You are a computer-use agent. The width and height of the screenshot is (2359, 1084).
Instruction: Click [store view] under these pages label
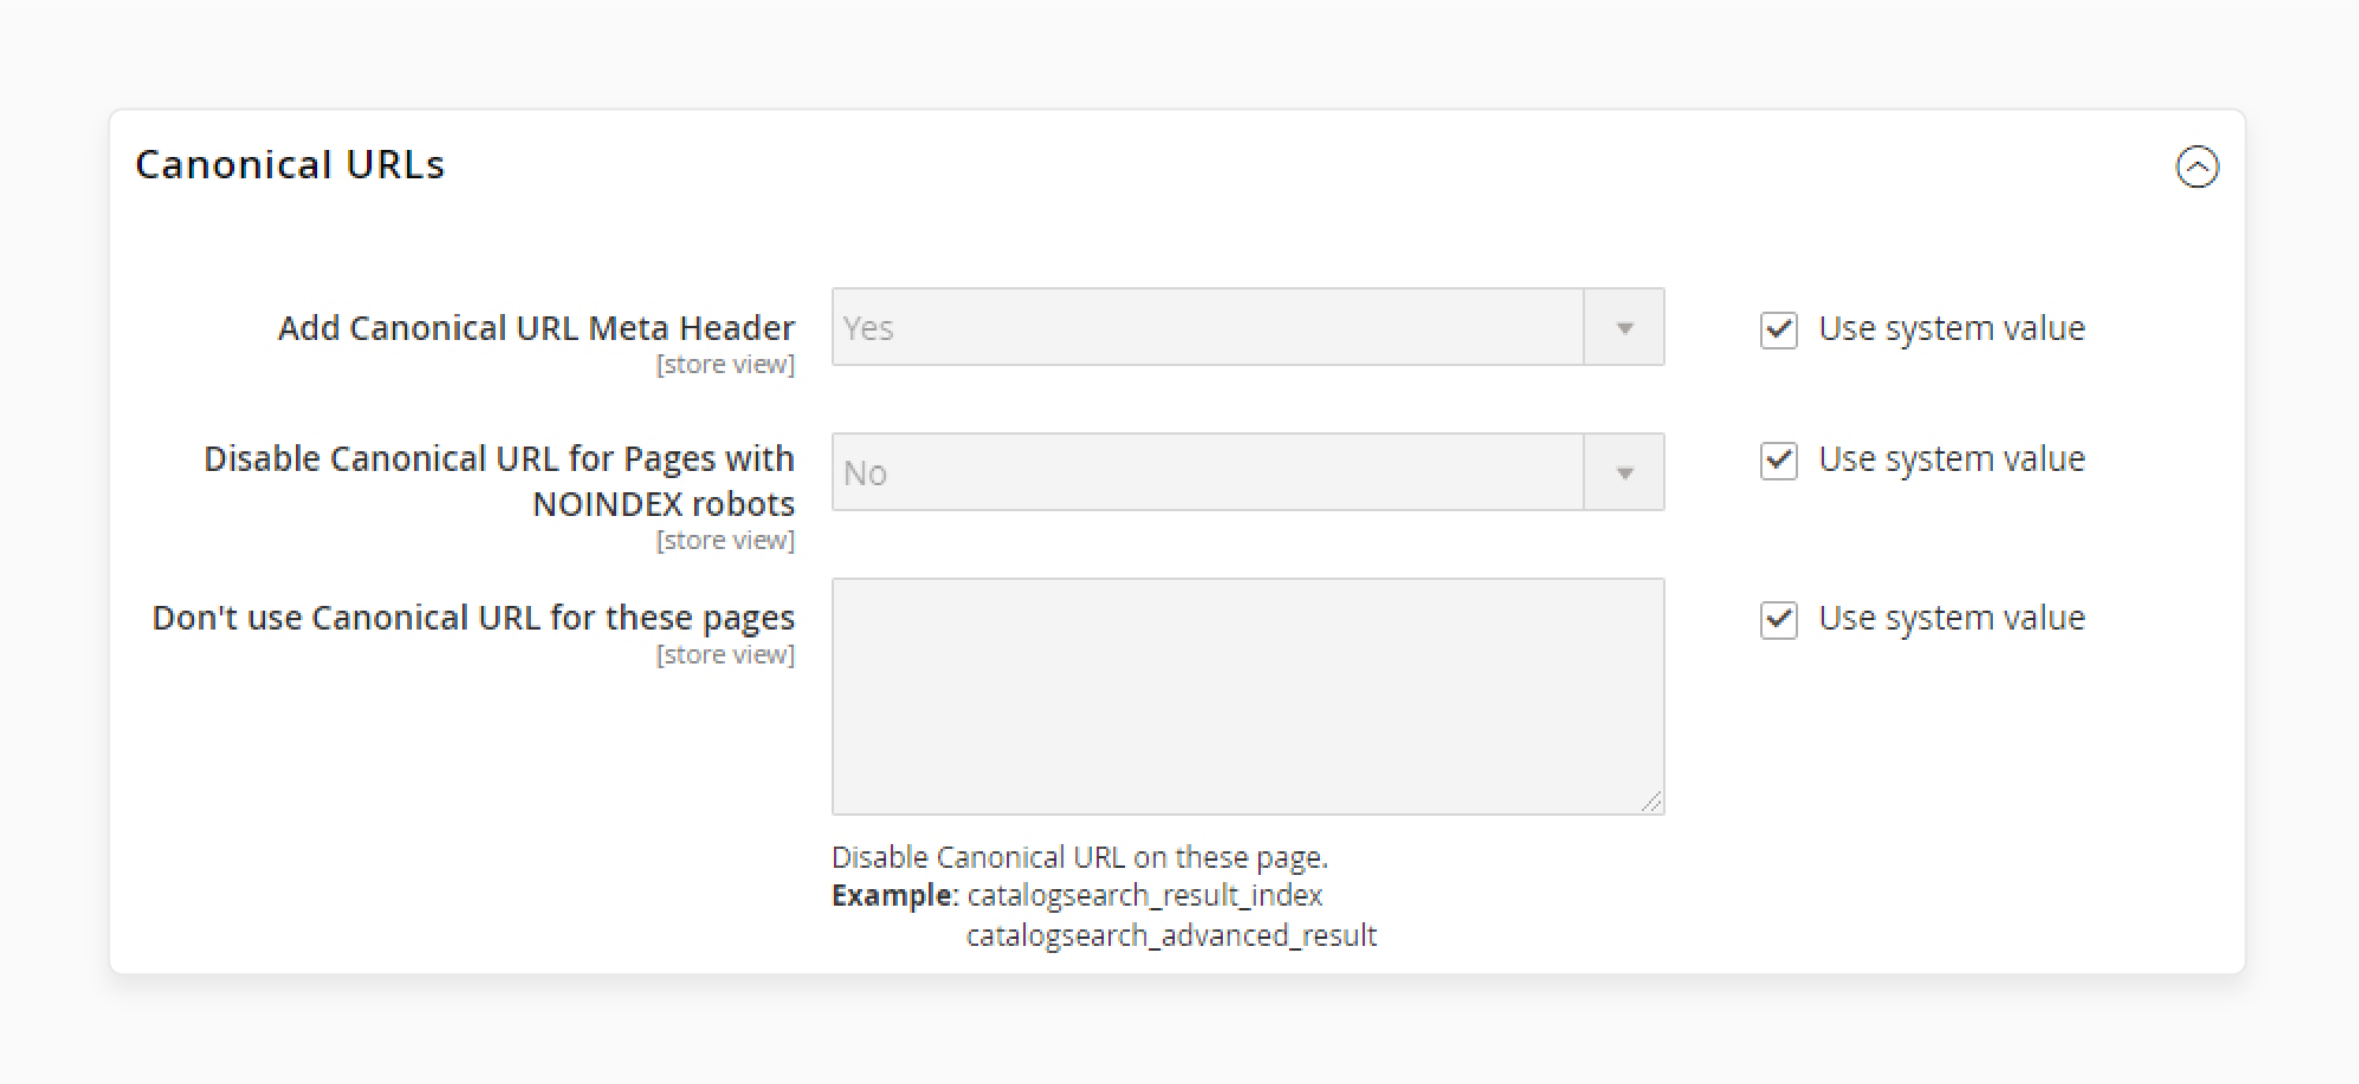(x=725, y=655)
